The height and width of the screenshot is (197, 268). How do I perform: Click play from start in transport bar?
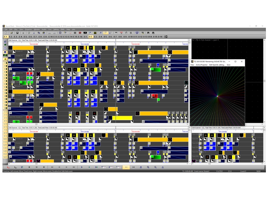pyautogui.click(x=8, y=167)
